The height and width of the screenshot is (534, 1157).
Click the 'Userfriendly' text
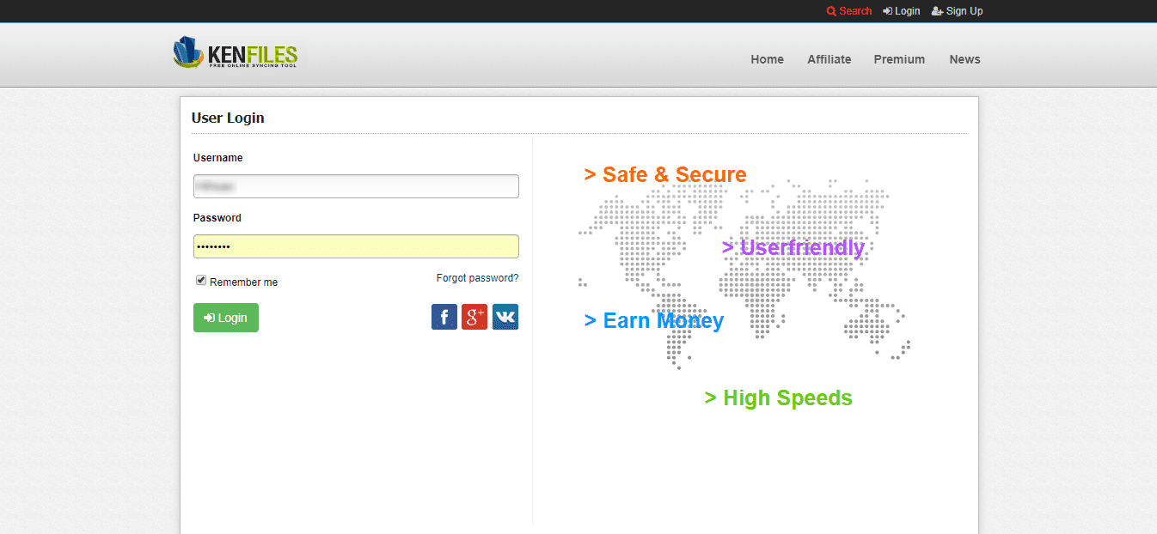coord(793,247)
